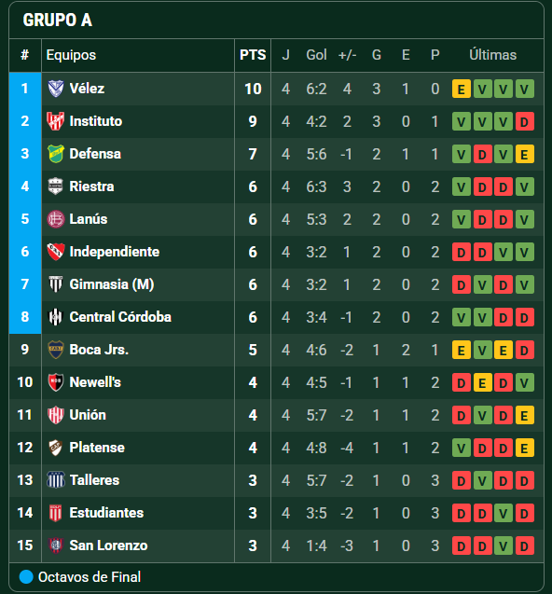The image size is (552, 594).
Task: Click the Lanús crest icon
Action: tap(56, 219)
